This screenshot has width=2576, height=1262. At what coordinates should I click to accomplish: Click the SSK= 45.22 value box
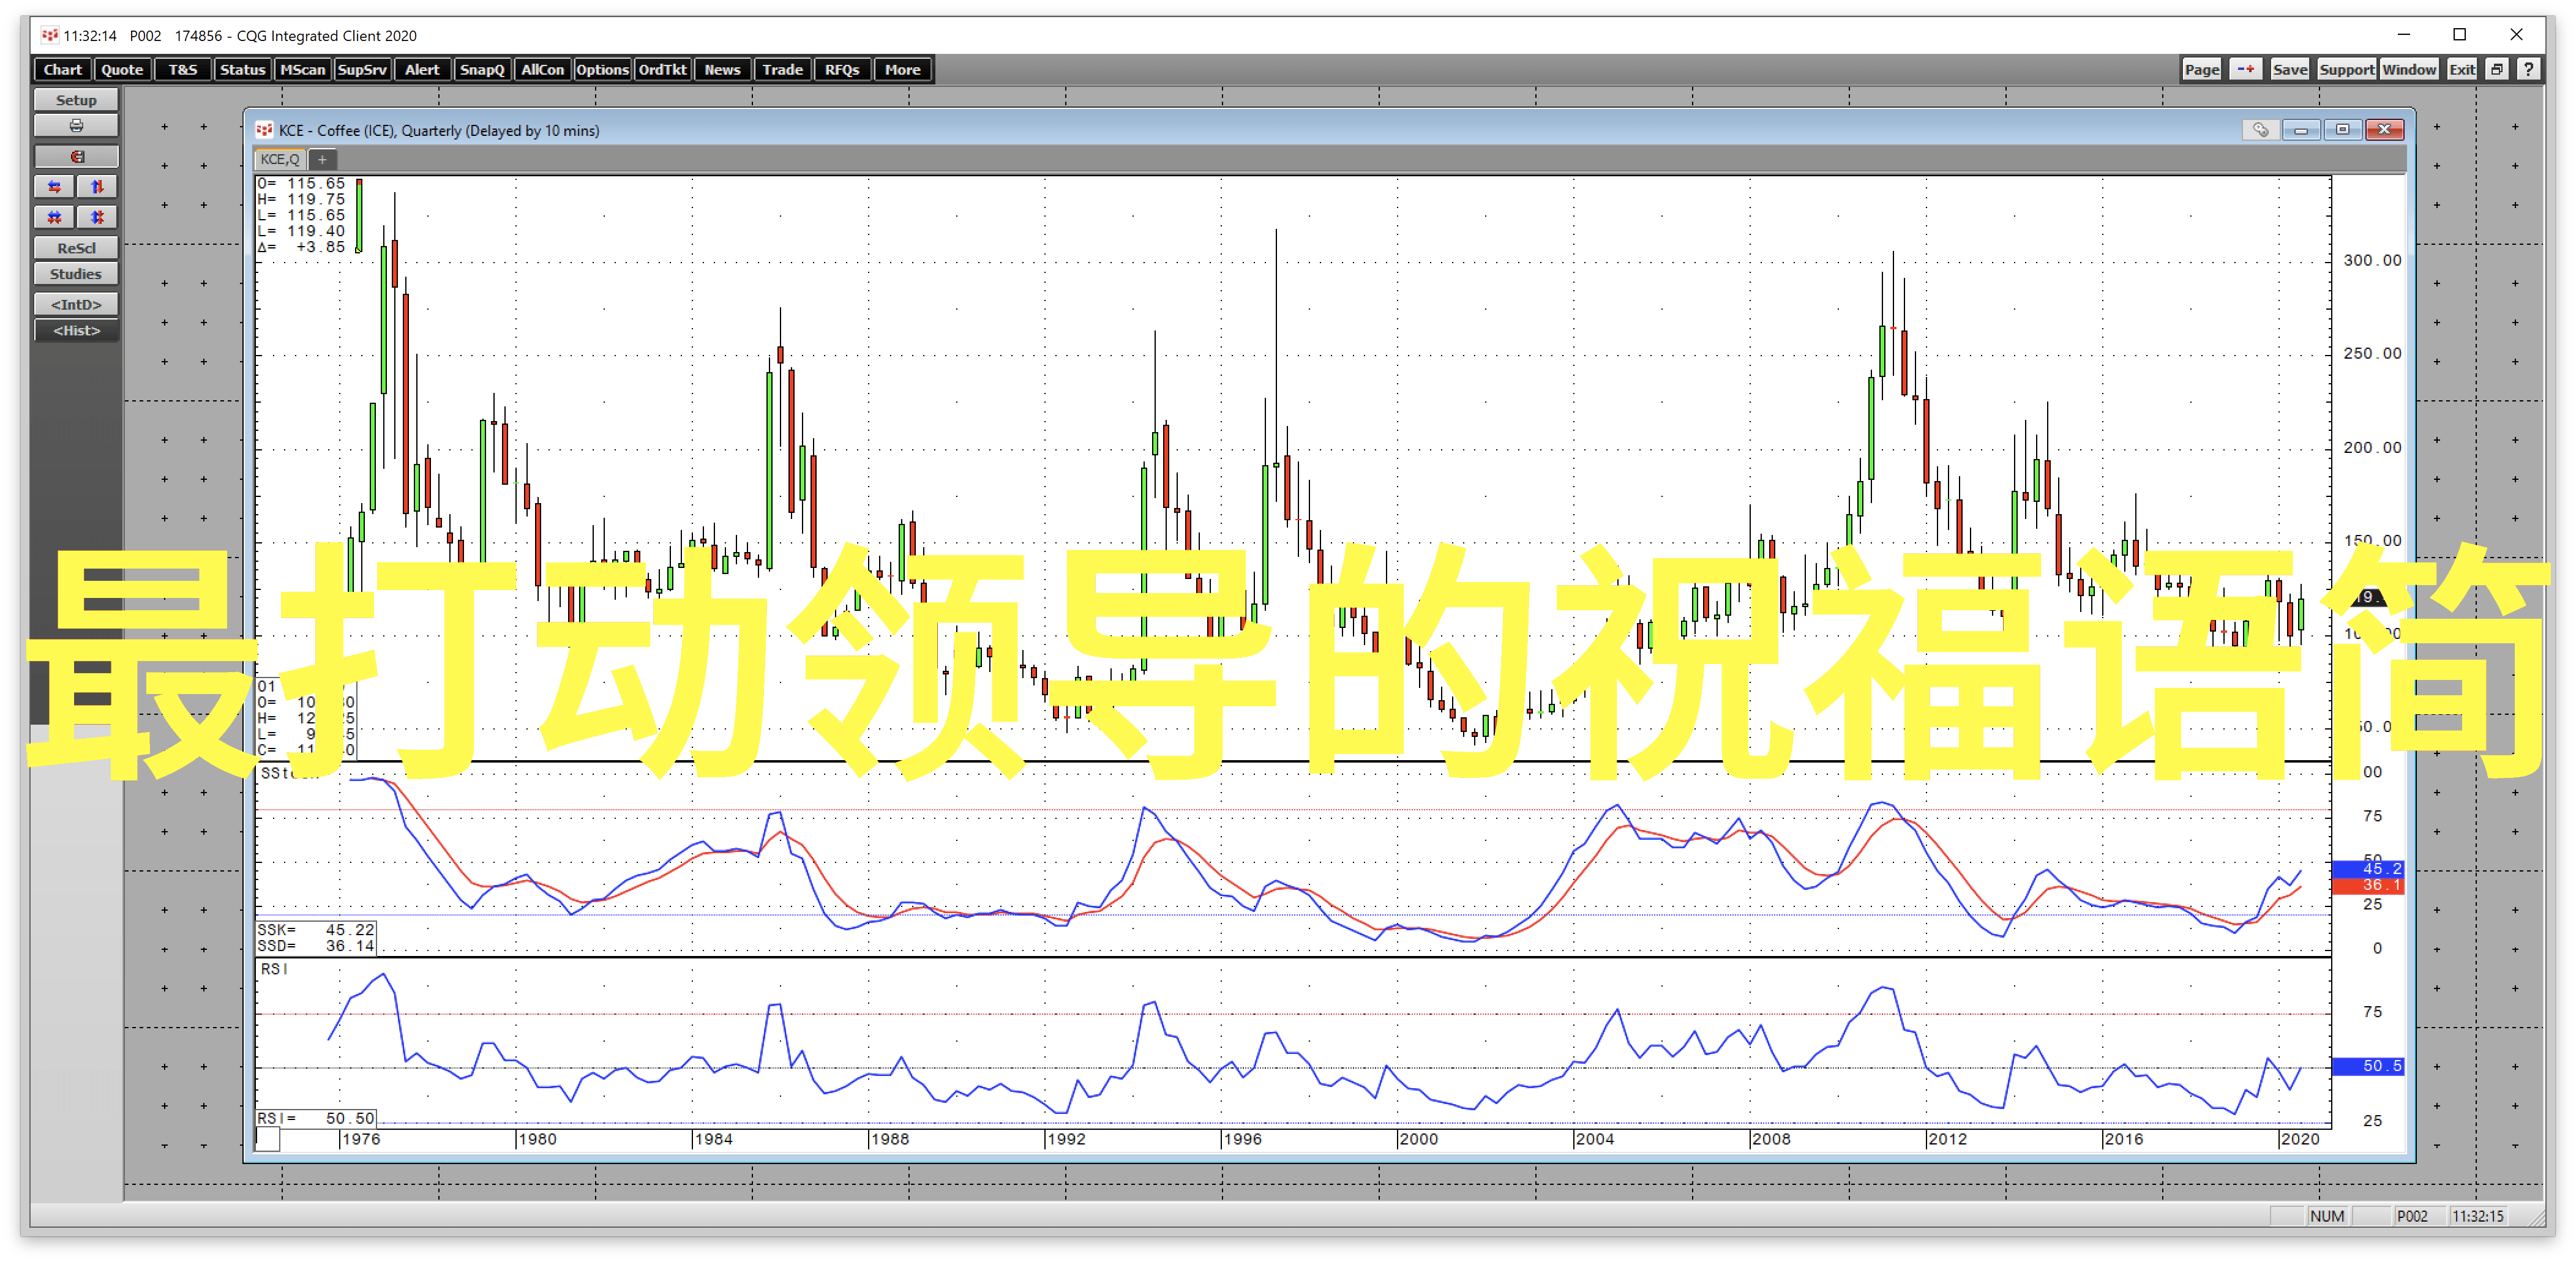click(316, 930)
